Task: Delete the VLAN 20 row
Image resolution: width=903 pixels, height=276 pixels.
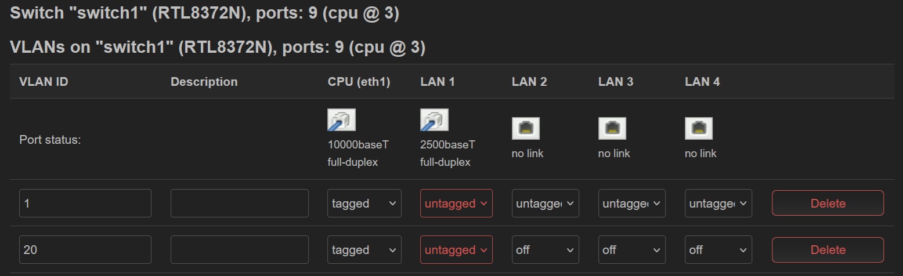Action: (828, 250)
